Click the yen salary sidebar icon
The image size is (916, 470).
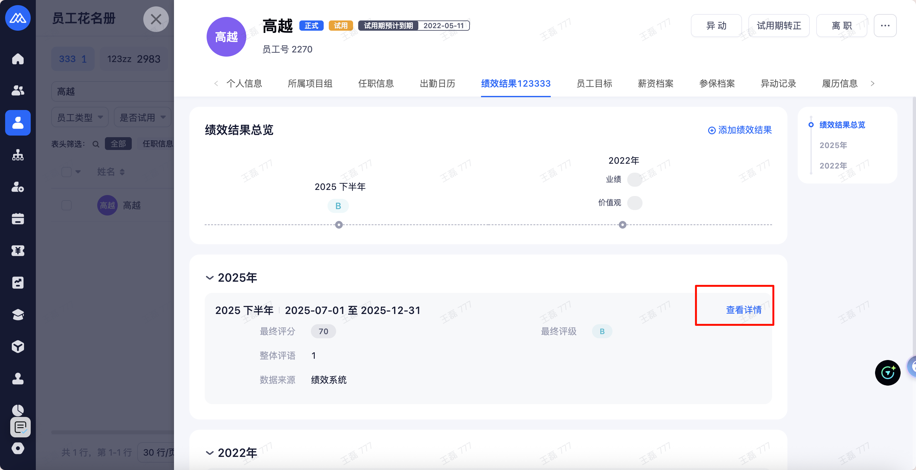point(18,251)
